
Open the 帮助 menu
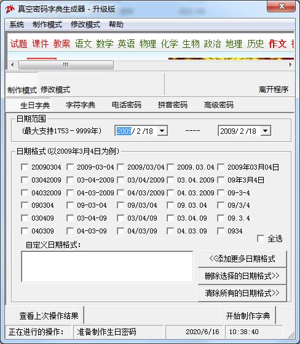pyautogui.click(x=116, y=25)
